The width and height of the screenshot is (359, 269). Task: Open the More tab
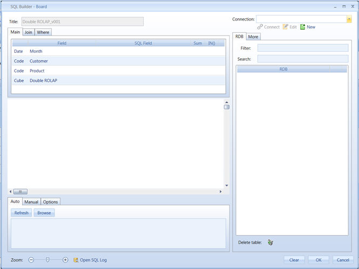[253, 37]
